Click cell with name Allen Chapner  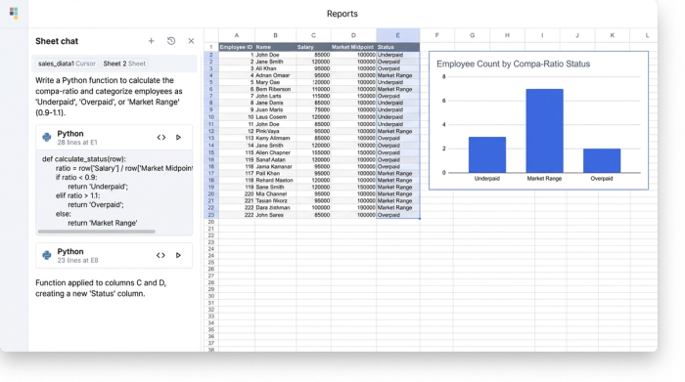(x=275, y=152)
